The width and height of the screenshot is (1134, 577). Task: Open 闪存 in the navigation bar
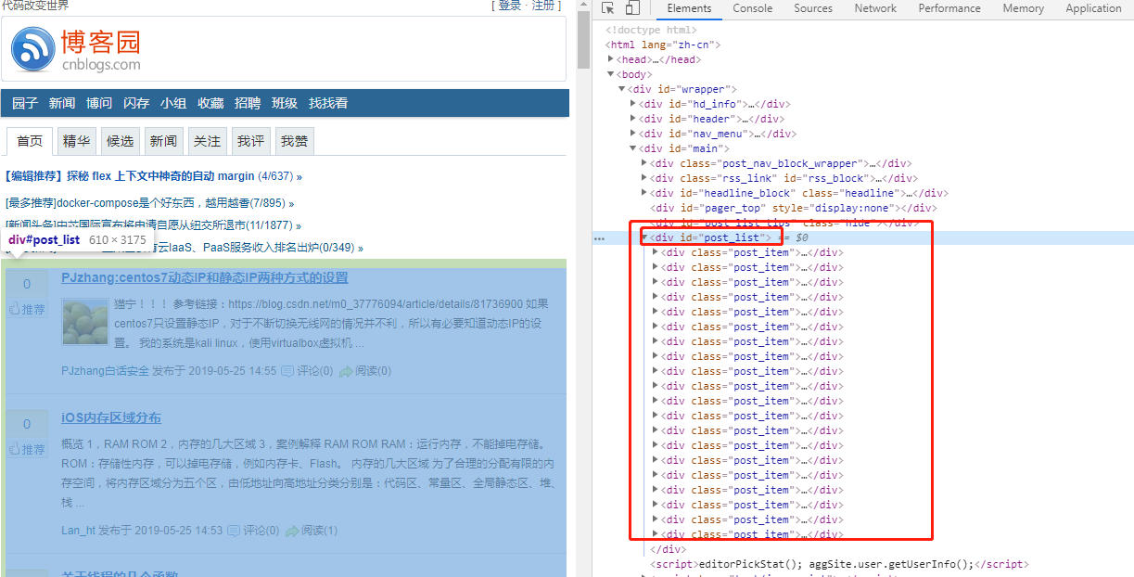[136, 103]
